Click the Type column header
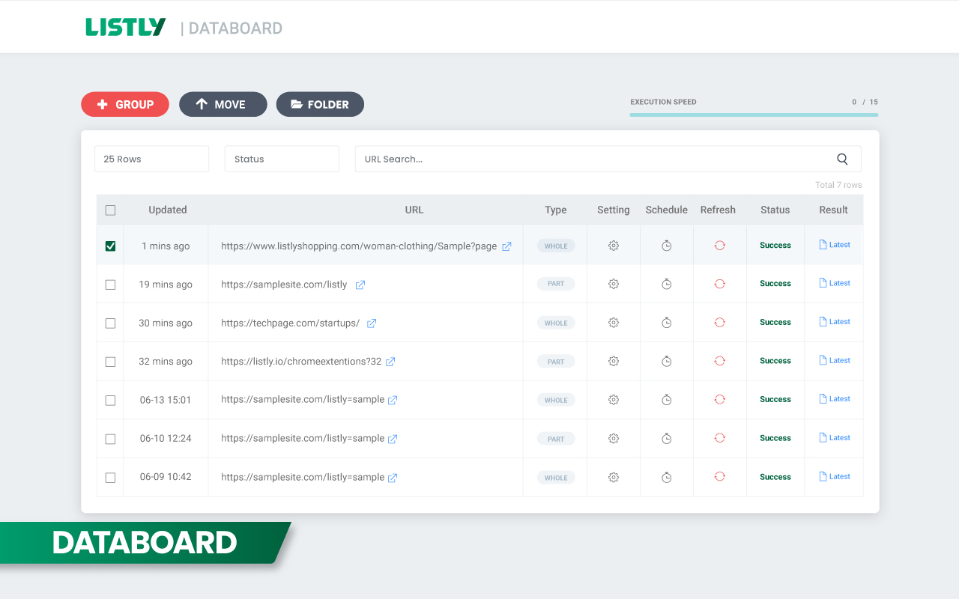 pos(555,210)
